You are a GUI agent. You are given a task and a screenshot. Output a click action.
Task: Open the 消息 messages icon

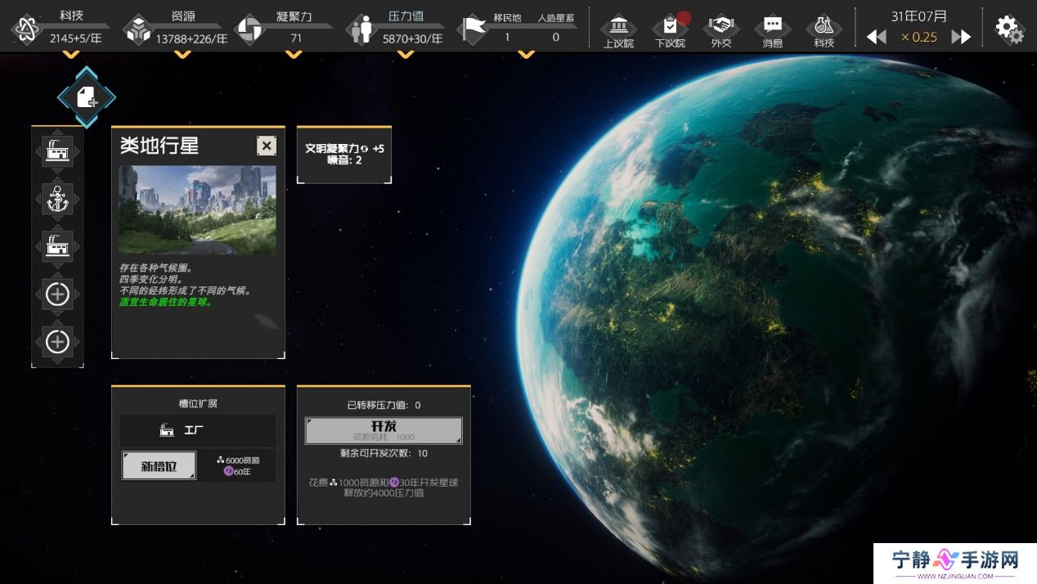point(772,29)
